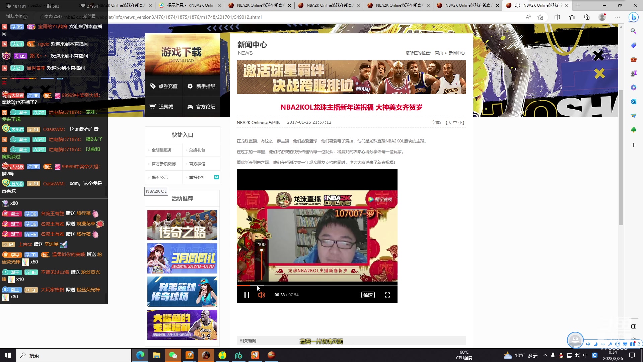
Task: Set article font size to 小
Action: point(460,123)
